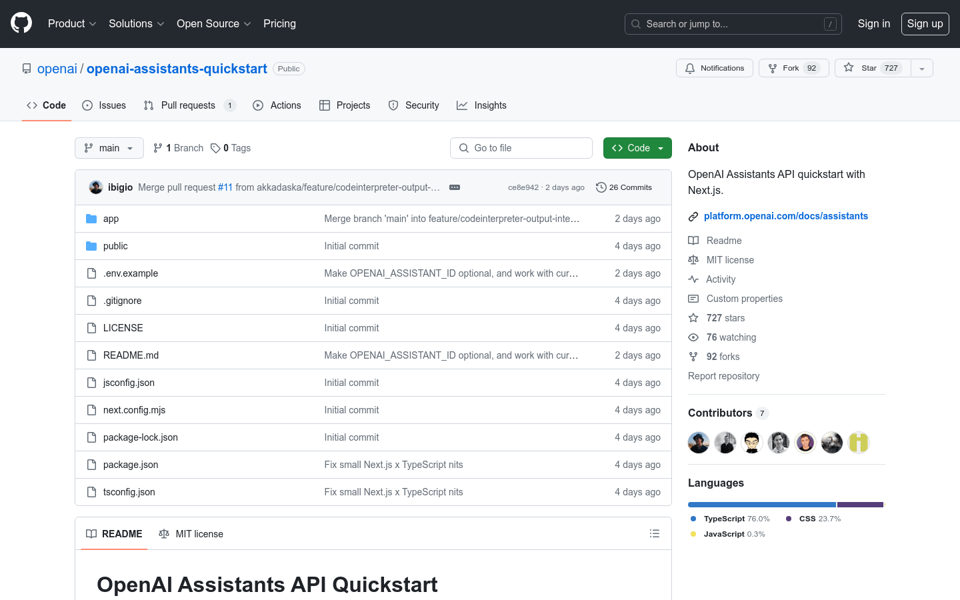Open the Security tab
The height and width of the screenshot is (600, 960).
[x=413, y=105]
